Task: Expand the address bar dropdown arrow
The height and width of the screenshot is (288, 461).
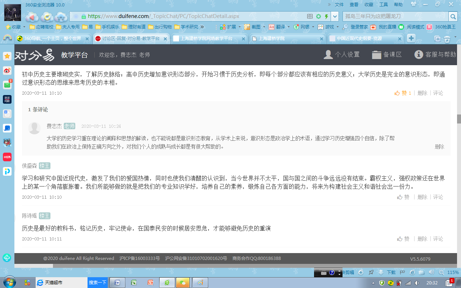Action: 335,16
